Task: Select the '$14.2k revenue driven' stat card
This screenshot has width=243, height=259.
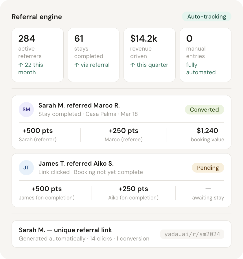Action: [x=149, y=55]
